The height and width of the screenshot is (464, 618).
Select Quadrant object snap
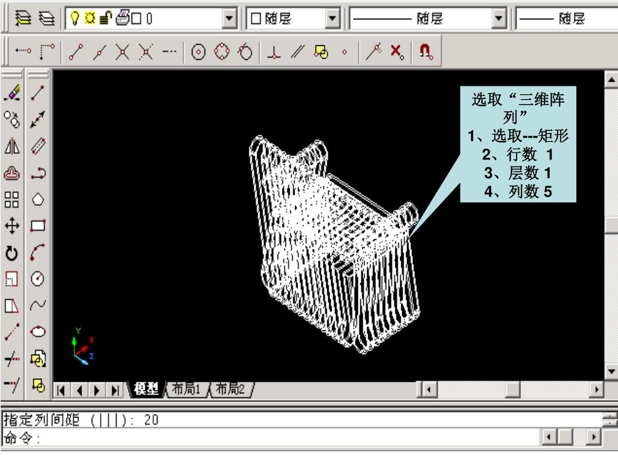tap(222, 51)
